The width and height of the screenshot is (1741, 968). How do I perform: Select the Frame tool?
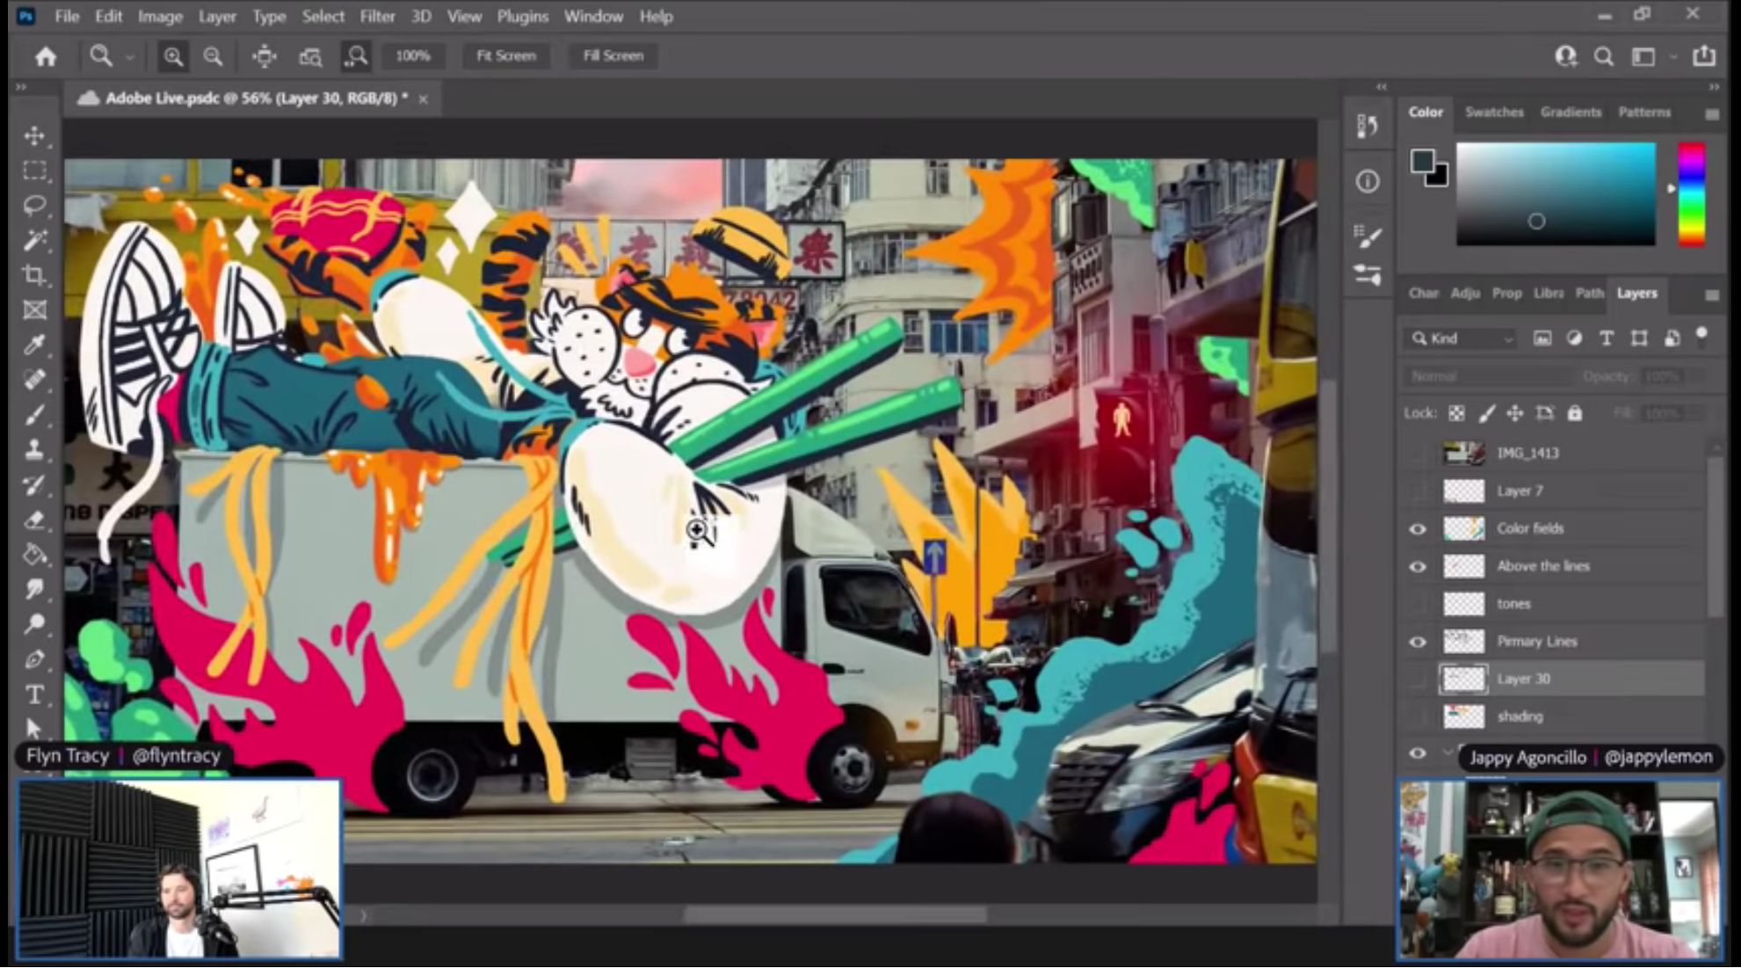tap(34, 309)
